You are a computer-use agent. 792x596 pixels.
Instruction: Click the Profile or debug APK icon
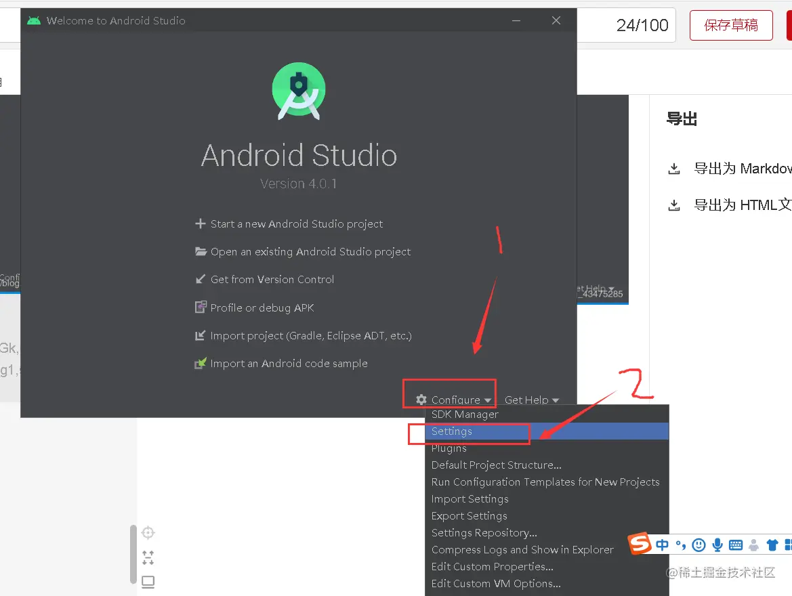click(201, 307)
